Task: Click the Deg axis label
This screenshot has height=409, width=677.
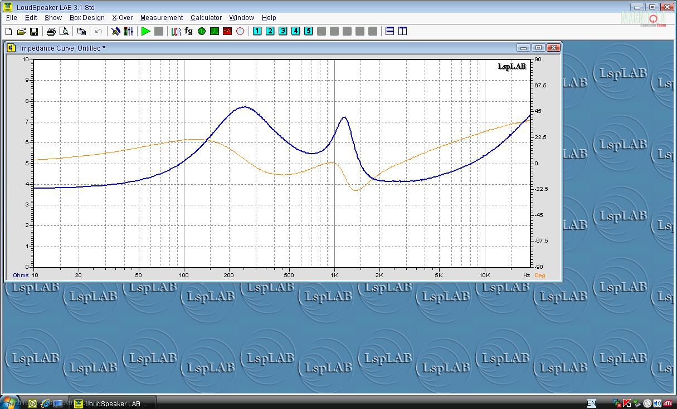Action: (540, 275)
